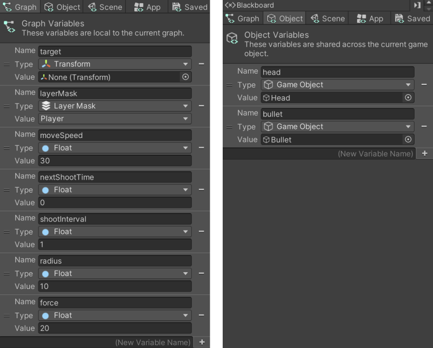Click the head variable name field
Viewport: 433px width, 348px height.
[338, 72]
